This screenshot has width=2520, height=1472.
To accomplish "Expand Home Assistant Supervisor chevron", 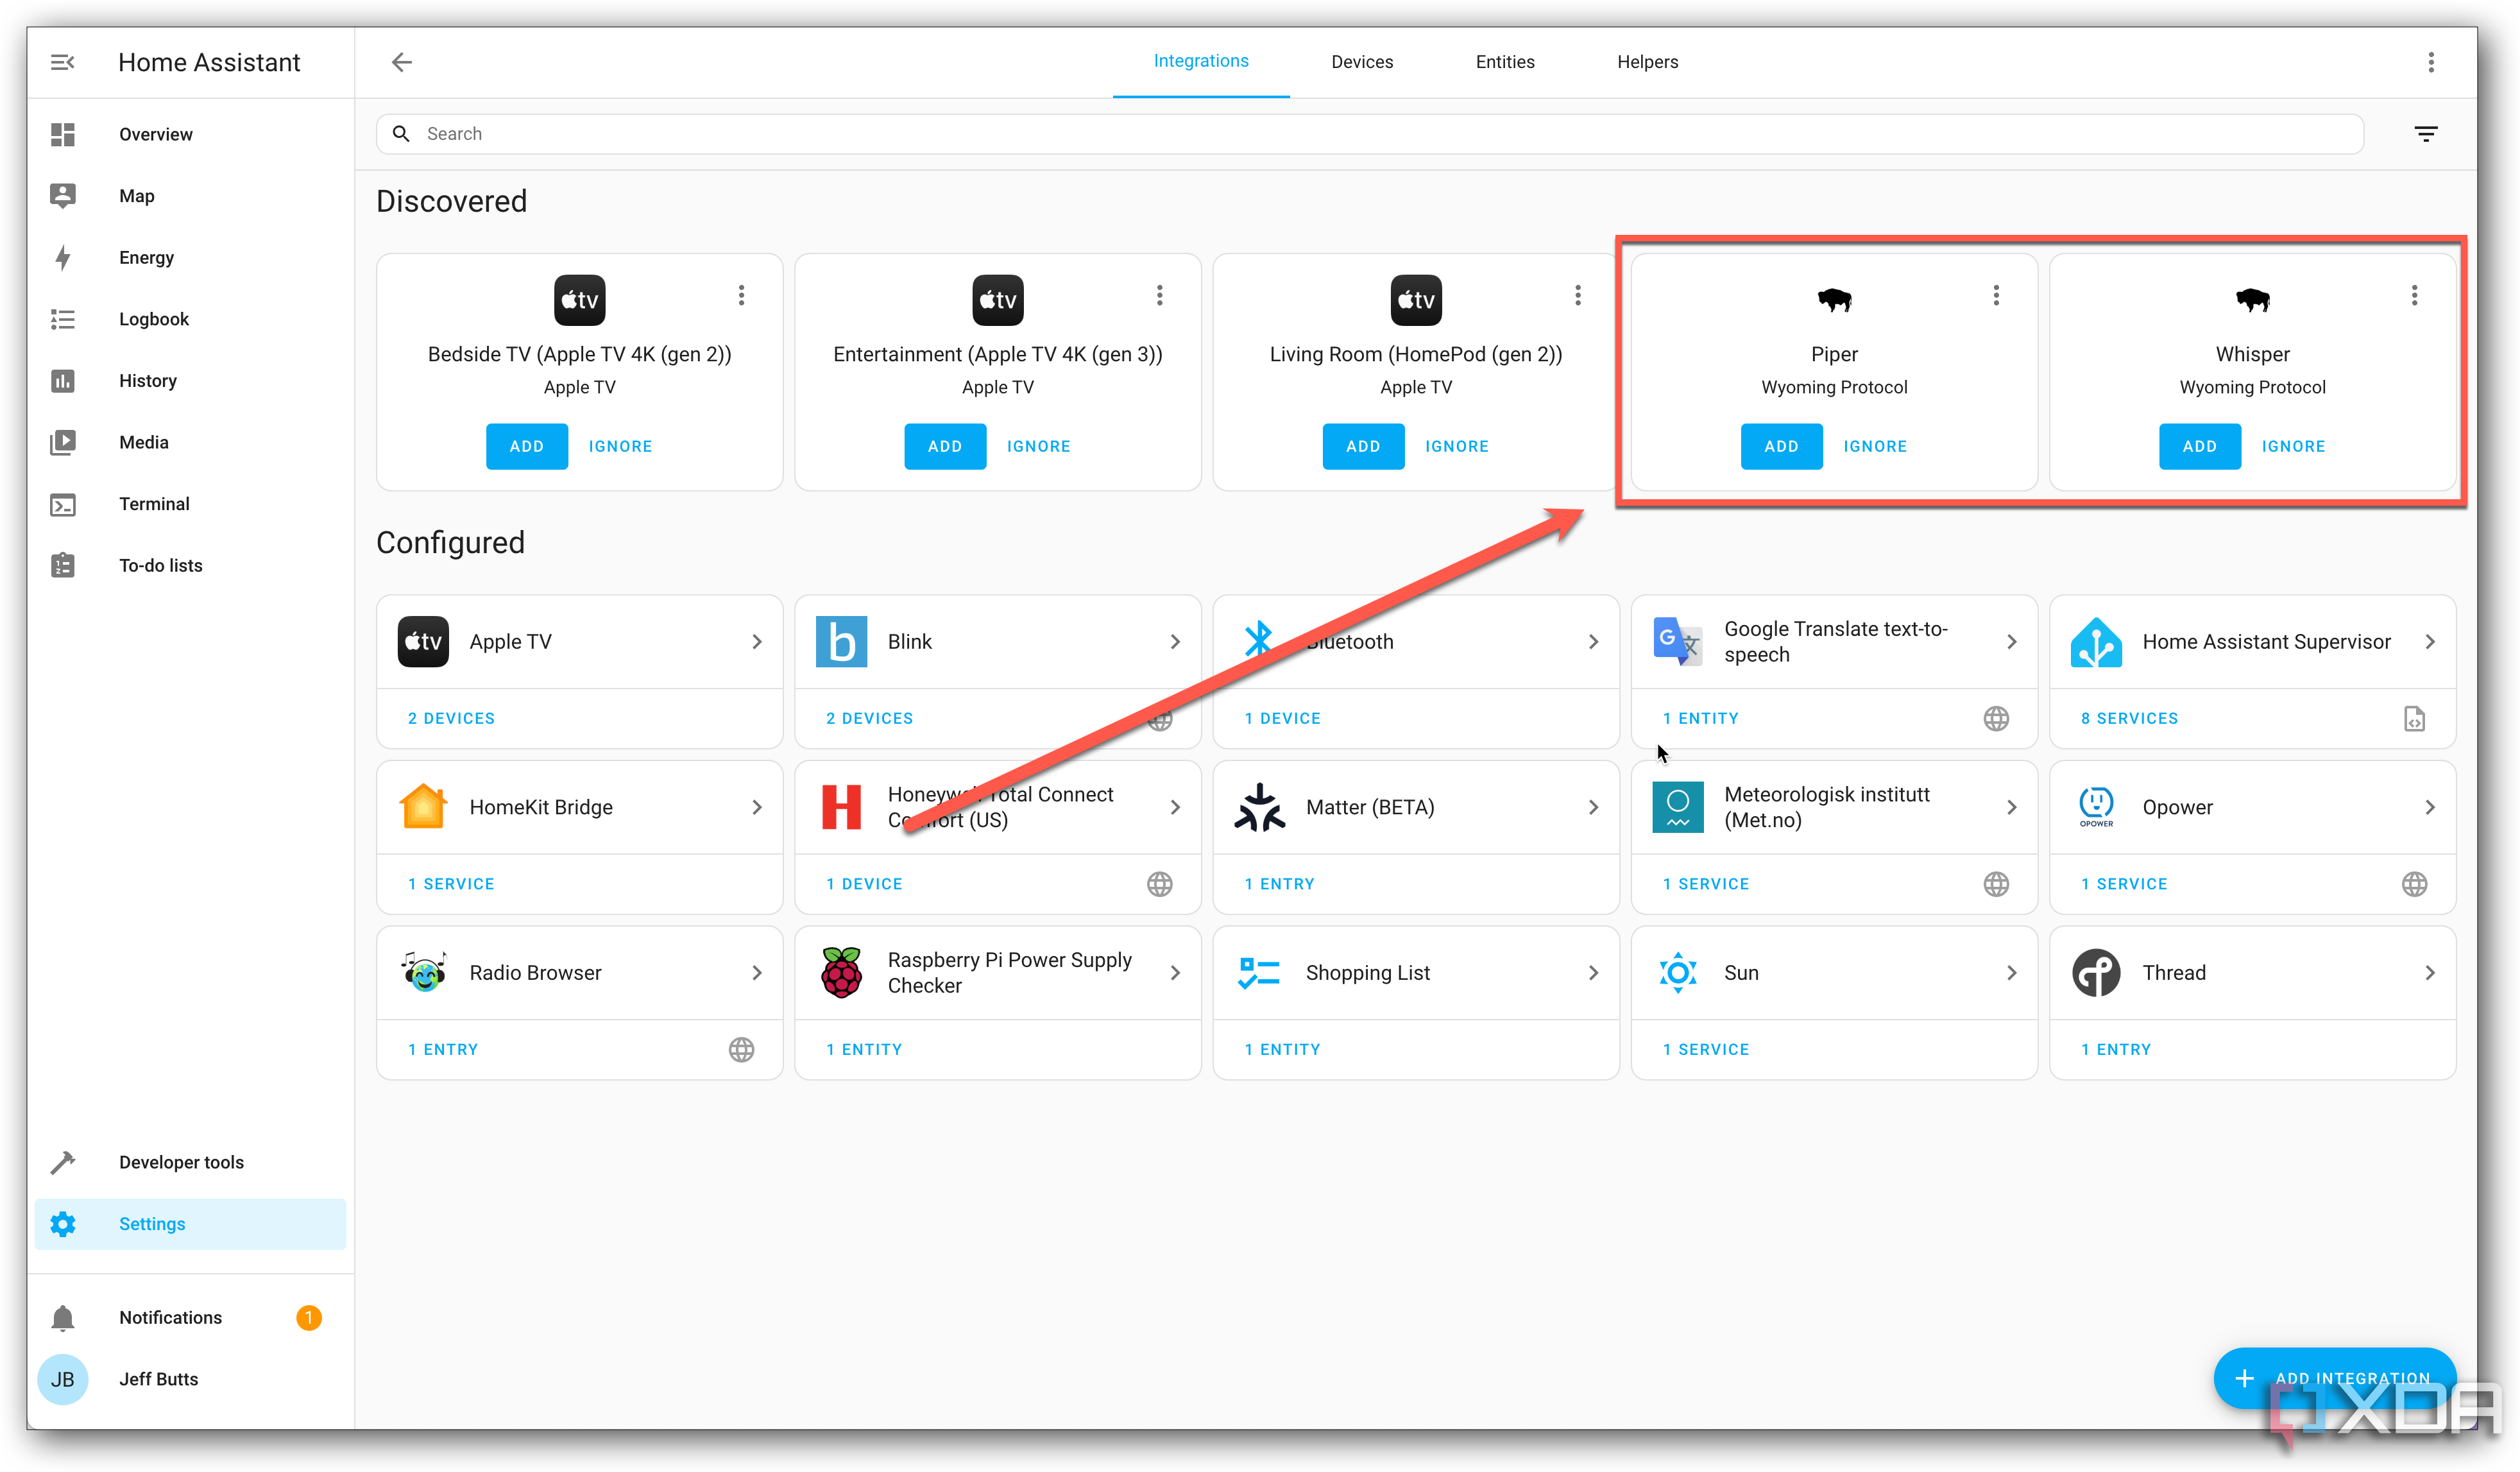I will (2429, 642).
